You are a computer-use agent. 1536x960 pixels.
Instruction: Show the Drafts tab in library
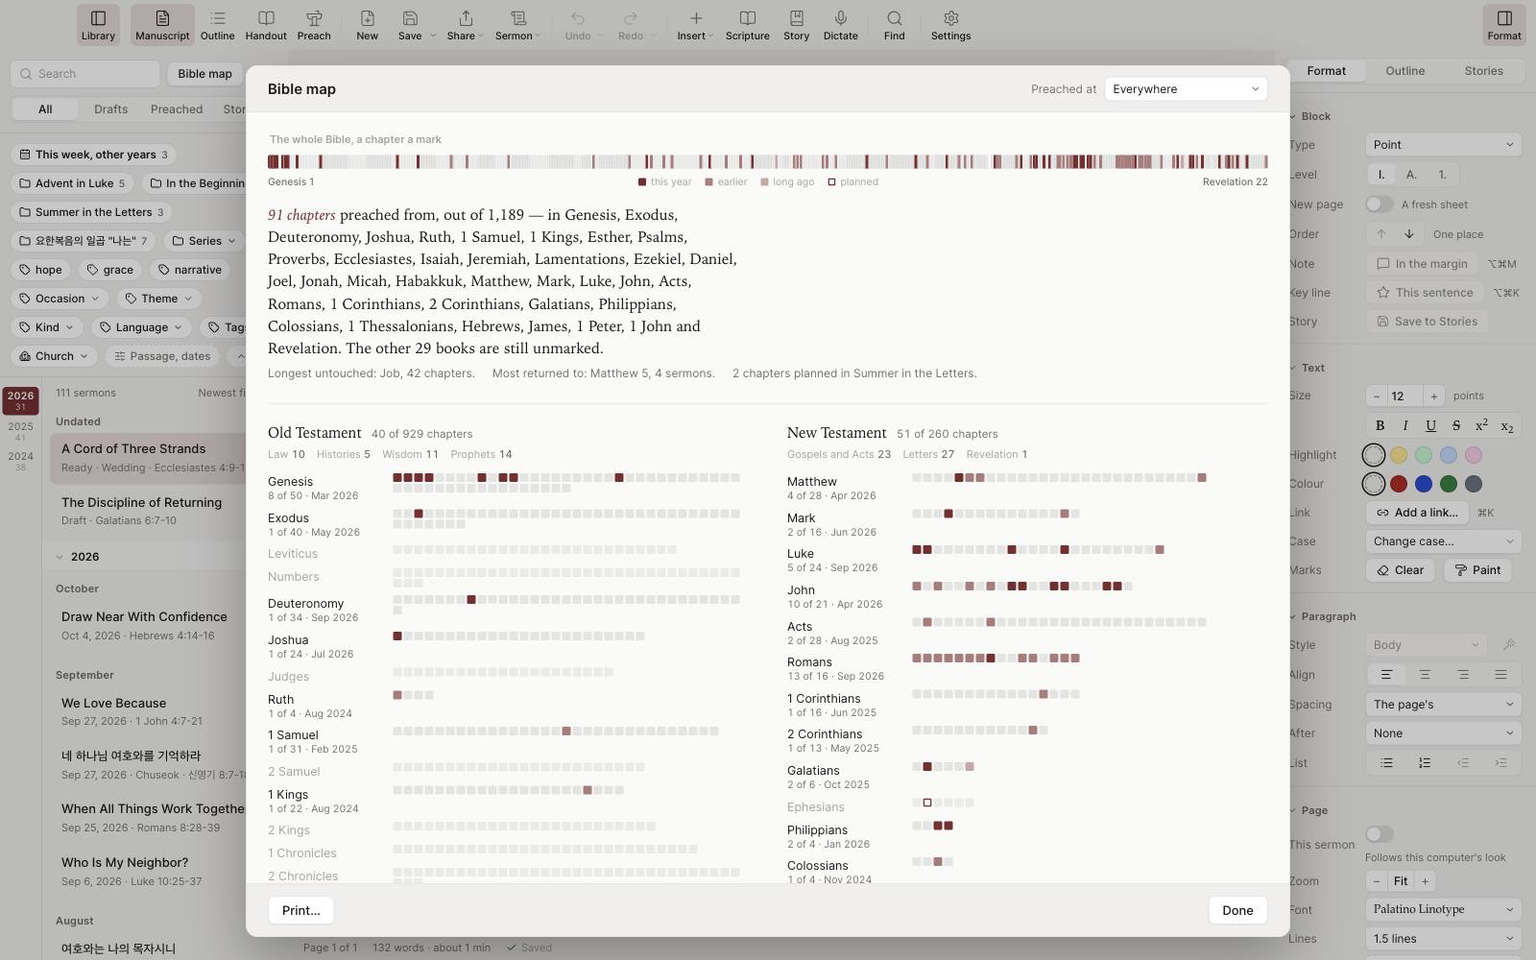(111, 109)
